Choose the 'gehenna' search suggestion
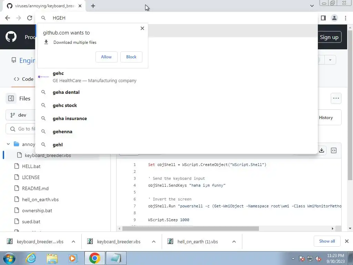Image resolution: width=353 pixels, height=265 pixels. point(176,131)
